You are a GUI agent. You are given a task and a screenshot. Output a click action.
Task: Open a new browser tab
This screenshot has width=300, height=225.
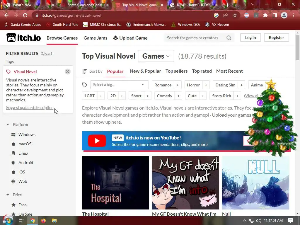(227, 5)
